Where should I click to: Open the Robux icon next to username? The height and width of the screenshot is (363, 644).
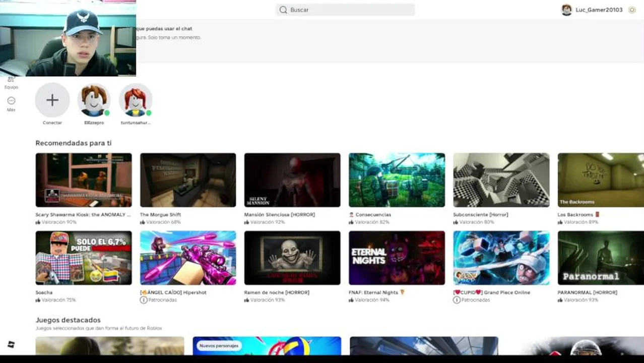click(x=632, y=10)
